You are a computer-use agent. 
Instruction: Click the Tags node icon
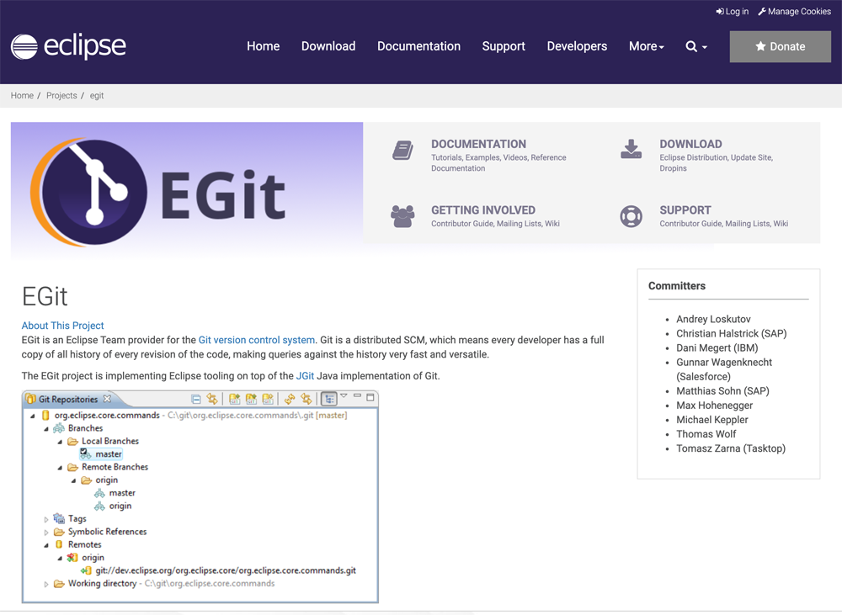pyautogui.click(x=59, y=519)
